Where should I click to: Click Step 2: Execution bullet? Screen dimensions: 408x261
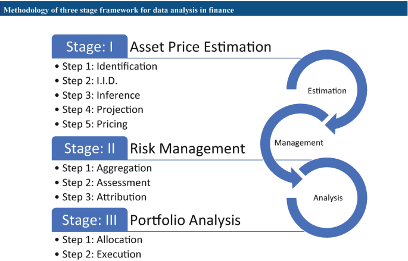point(98,254)
